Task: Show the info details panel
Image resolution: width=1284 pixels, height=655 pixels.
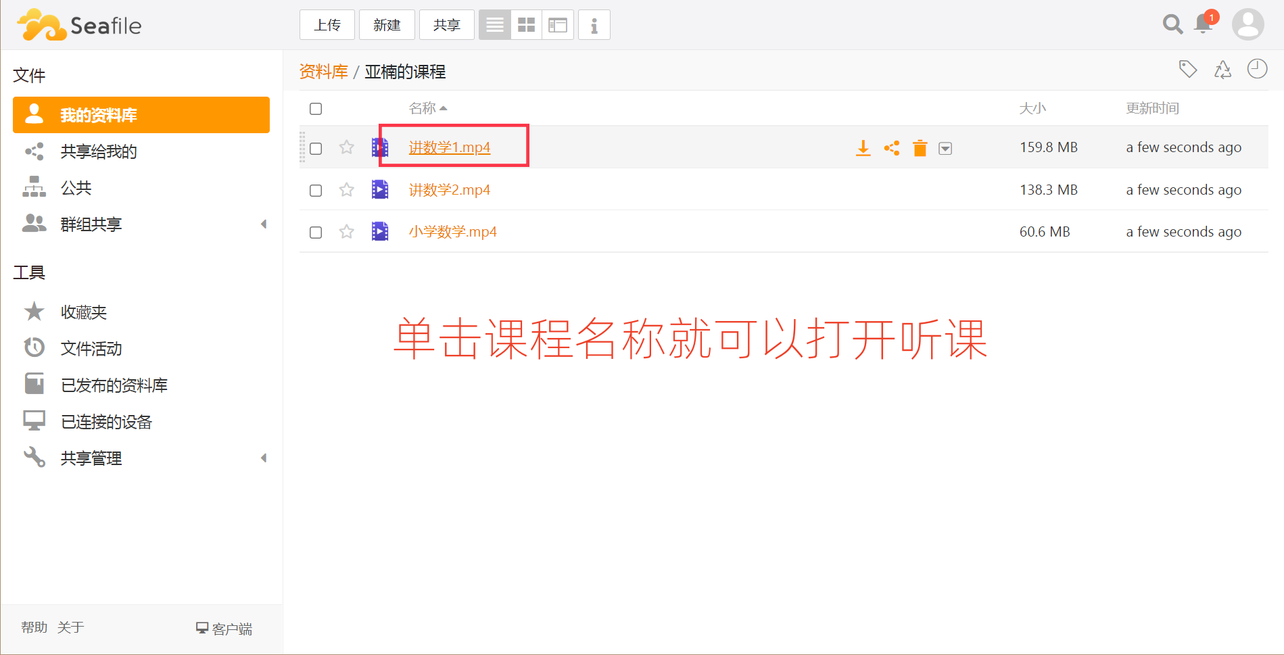Action: click(594, 25)
